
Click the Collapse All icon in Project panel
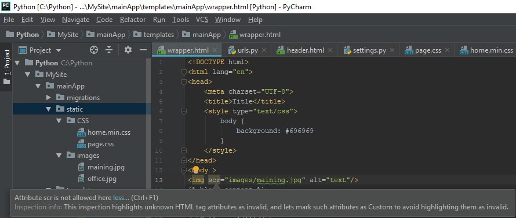pos(109,50)
